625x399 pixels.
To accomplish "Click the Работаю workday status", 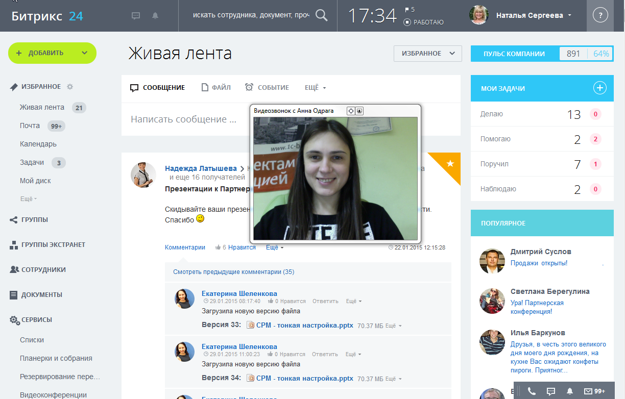I will coord(423,22).
